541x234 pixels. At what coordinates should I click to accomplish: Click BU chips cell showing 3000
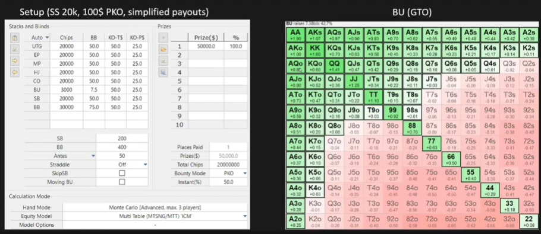click(x=66, y=89)
